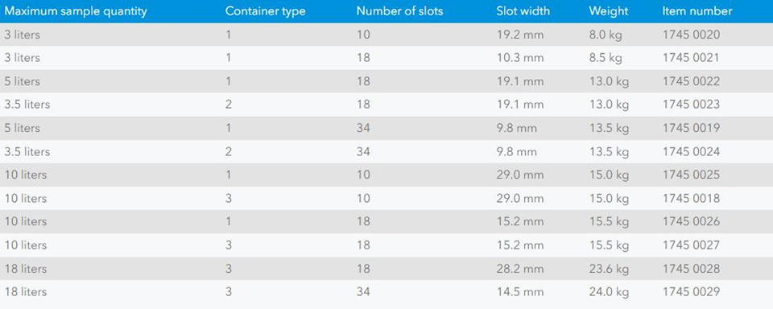Select item number 1745 0020
The width and height of the screenshot is (773, 309).
(691, 35)
